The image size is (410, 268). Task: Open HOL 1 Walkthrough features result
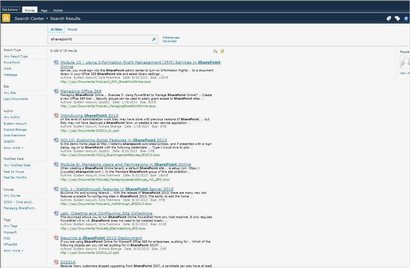click(117, 189)
